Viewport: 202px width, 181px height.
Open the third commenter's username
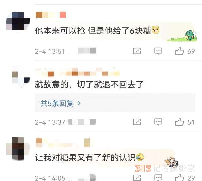pos(63,143)
